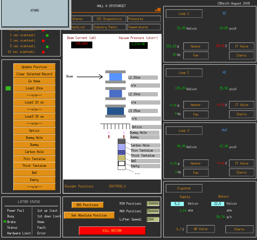Click Clear Selected Record

tap(34, 74)
